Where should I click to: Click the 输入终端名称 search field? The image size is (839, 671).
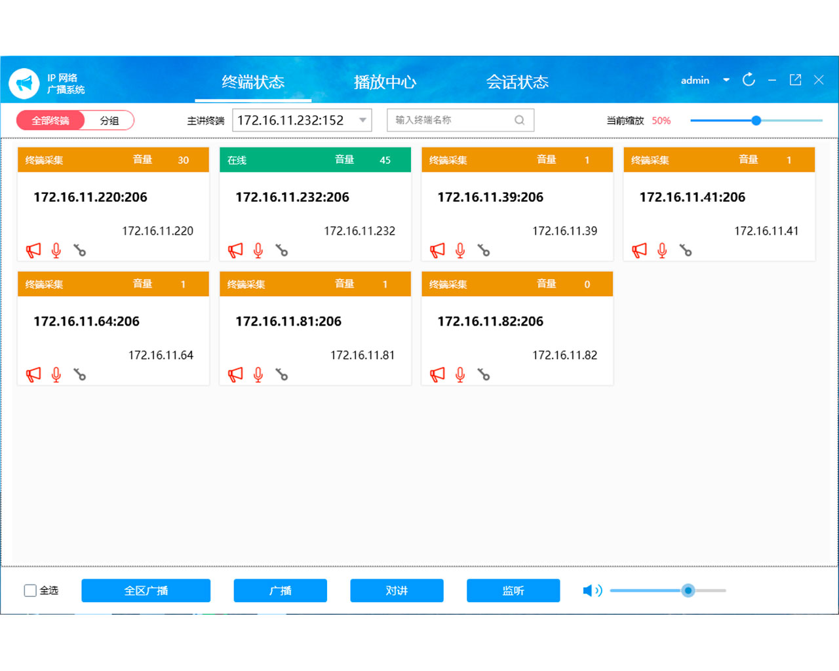tap(452, 120)
